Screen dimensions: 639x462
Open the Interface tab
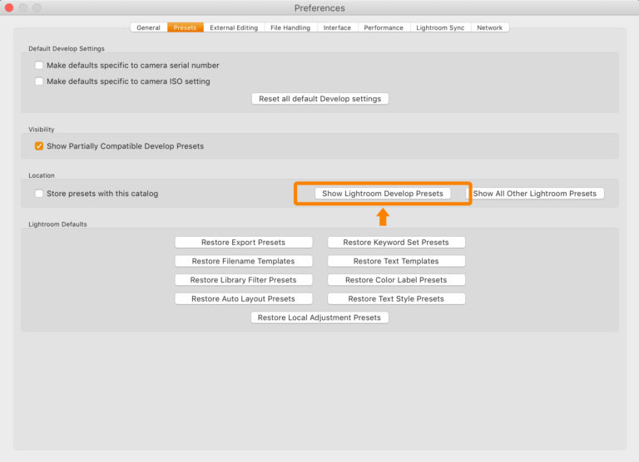click(x=337, y=27)
